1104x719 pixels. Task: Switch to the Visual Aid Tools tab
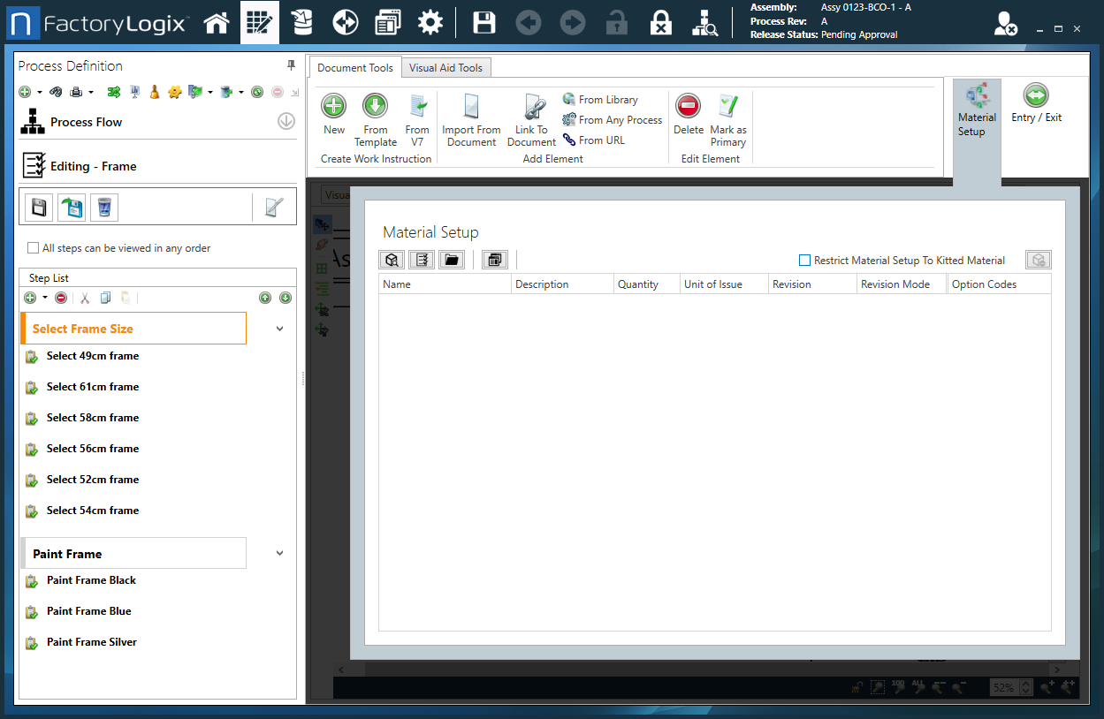pos(445,67)
